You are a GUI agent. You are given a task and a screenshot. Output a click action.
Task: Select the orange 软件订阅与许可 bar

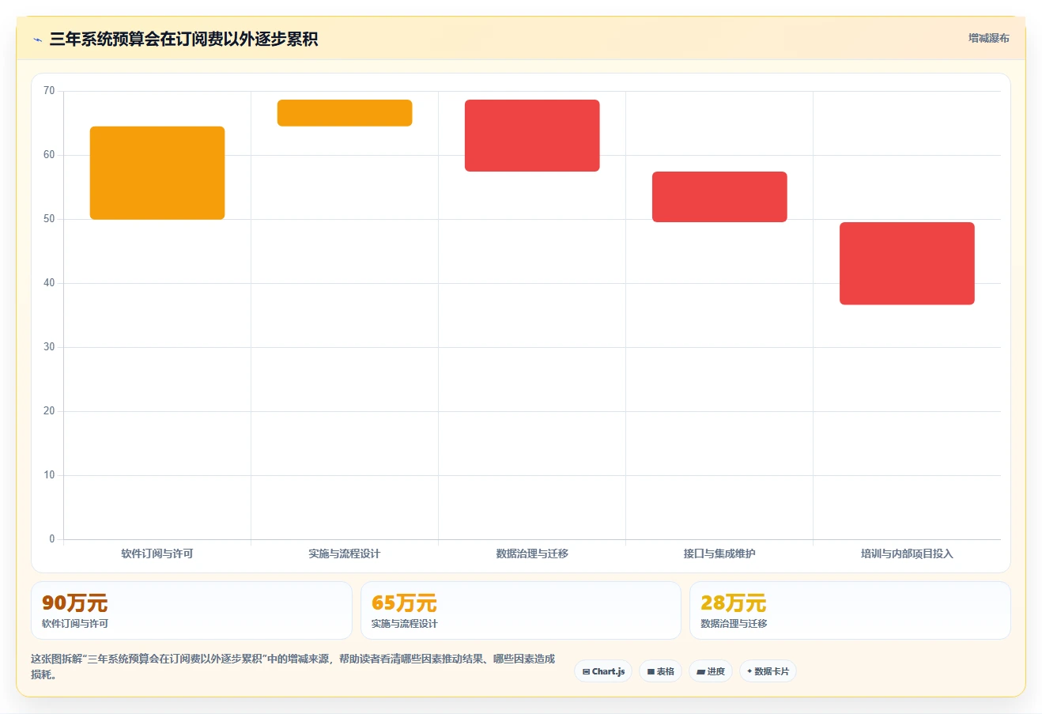[157, 173]
